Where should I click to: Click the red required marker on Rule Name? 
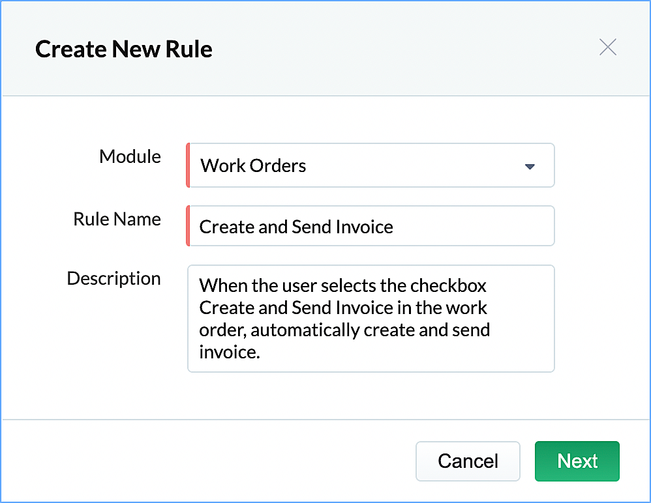[x=188, y=226]
